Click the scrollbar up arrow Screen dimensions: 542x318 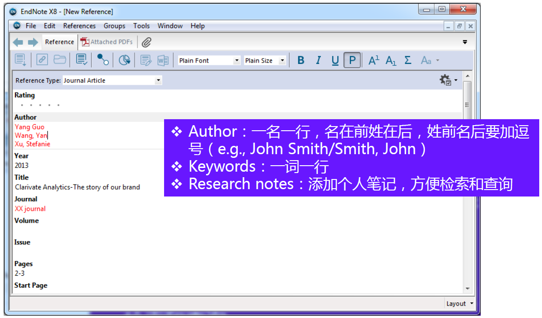(467, 76)
